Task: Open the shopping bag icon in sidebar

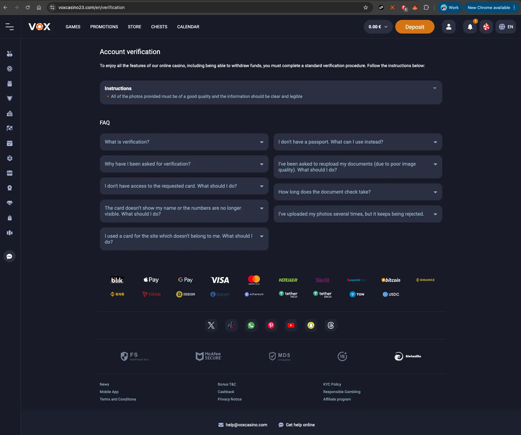Action: (x=10, y=218)
